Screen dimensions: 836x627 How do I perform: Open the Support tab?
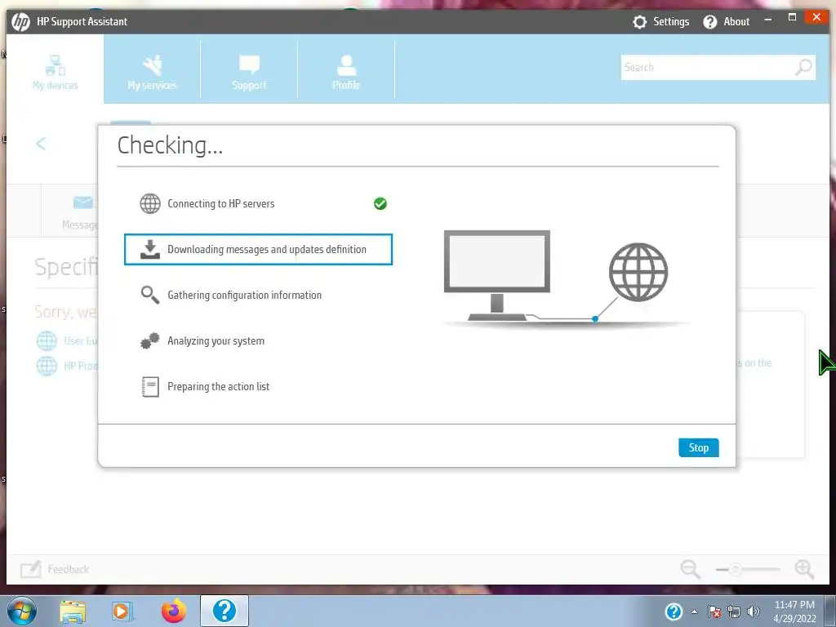(x=249, y=73)
